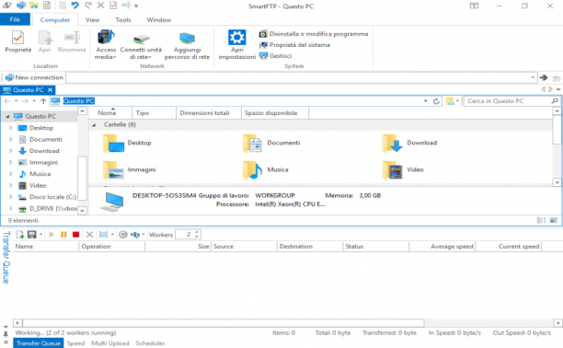Click the remove queue item X icon
563x348 pixels.
click(x=89, y=235)
